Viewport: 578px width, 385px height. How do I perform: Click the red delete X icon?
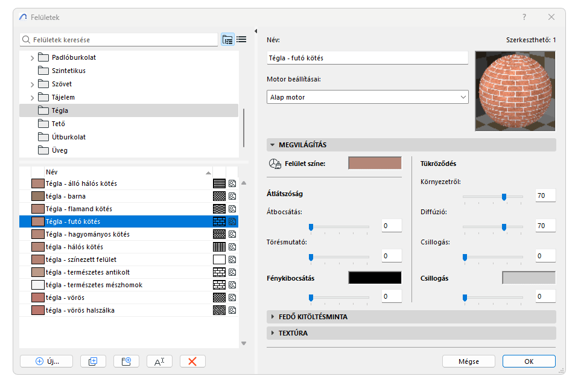192,361
